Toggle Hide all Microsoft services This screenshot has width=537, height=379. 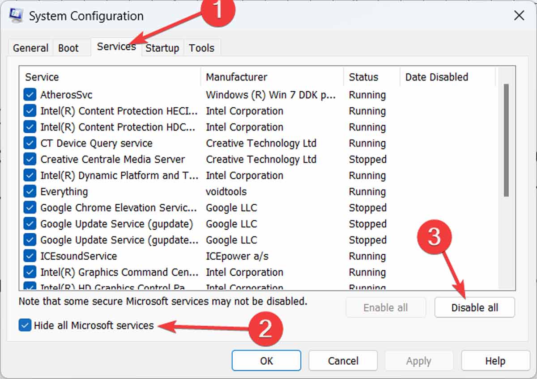point(25,325)
